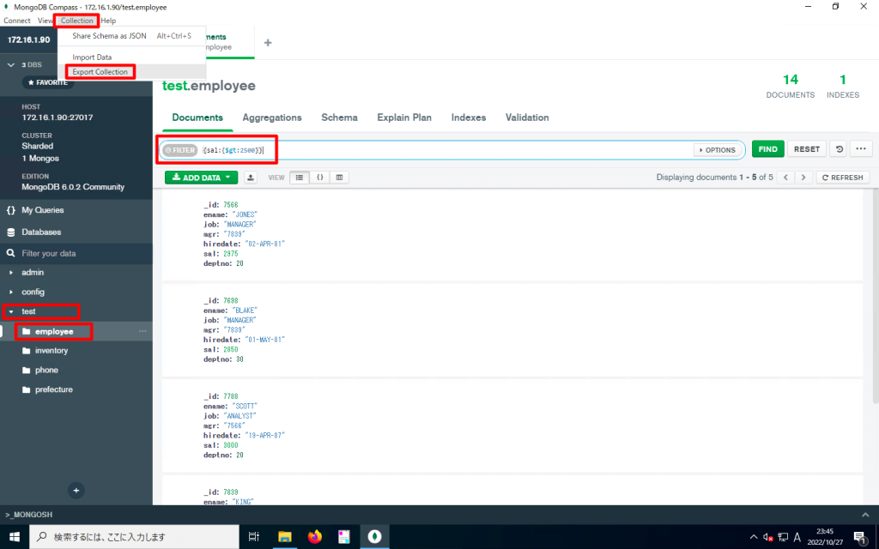The width and height of the screenshot is (879, 549).
Task: Select the list view for documents
Action: coord(299,177)
